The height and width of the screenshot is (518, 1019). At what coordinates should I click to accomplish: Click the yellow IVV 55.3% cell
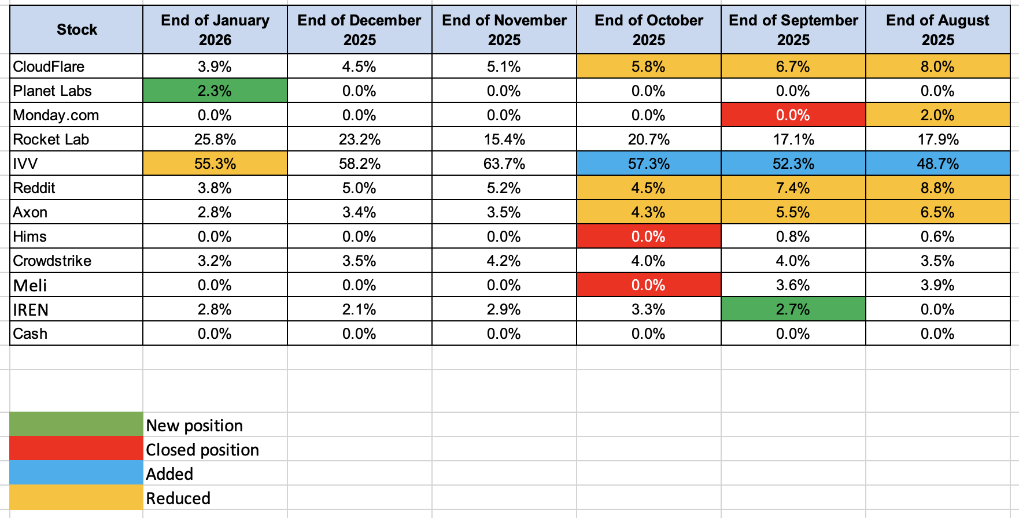[x=215, y=164]
